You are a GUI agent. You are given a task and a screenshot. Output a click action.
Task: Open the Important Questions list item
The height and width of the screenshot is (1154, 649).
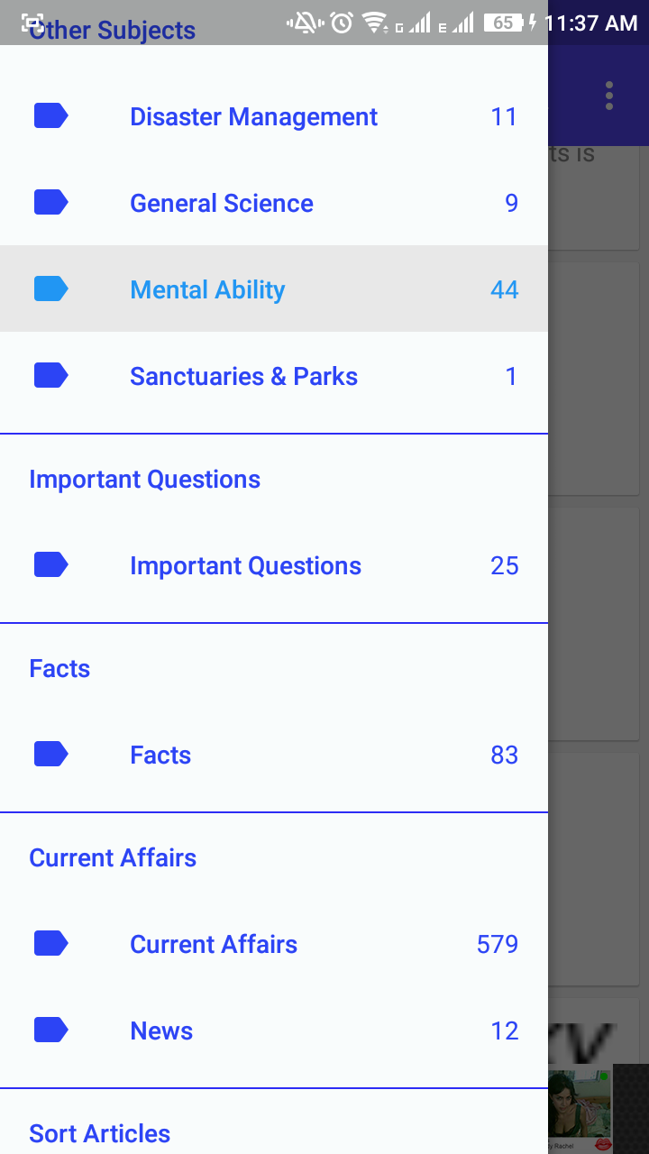(x=274, y=565)
